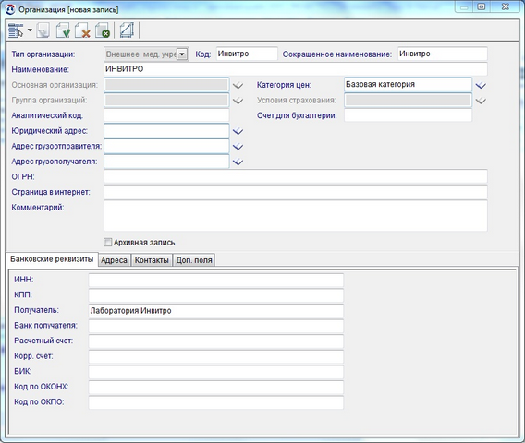This screenshot has width=525, height=443.
Task: Click the Получатель field with Лаборатория Инвитро
Action: click(x=216, y=311)
